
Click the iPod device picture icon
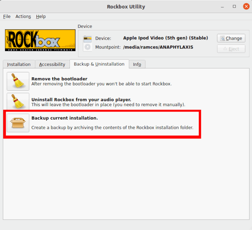(87, 44)
